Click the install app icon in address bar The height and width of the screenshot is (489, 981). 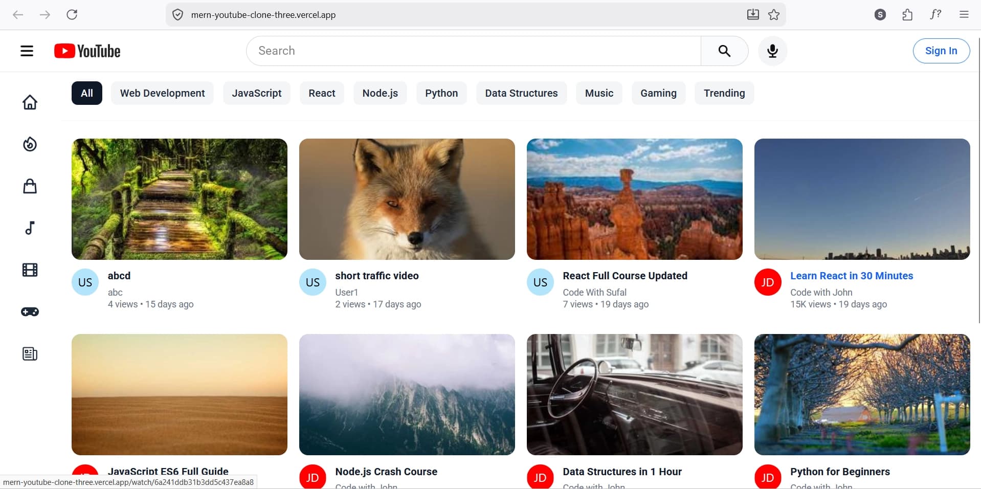point(753,15)
